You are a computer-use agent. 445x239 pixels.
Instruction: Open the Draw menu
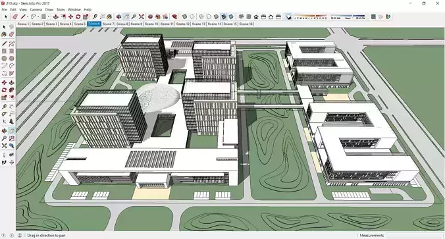(49, 10)
